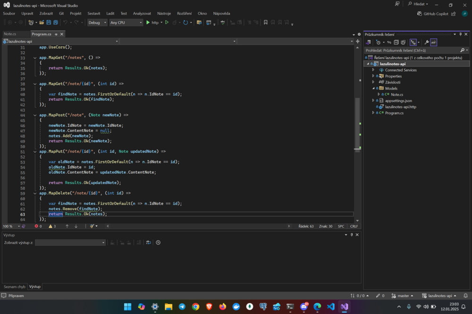Image resolution: width=472 pixels, height=314 pixels.
Task: Open the Soubor menu
Action: point(9,14)
